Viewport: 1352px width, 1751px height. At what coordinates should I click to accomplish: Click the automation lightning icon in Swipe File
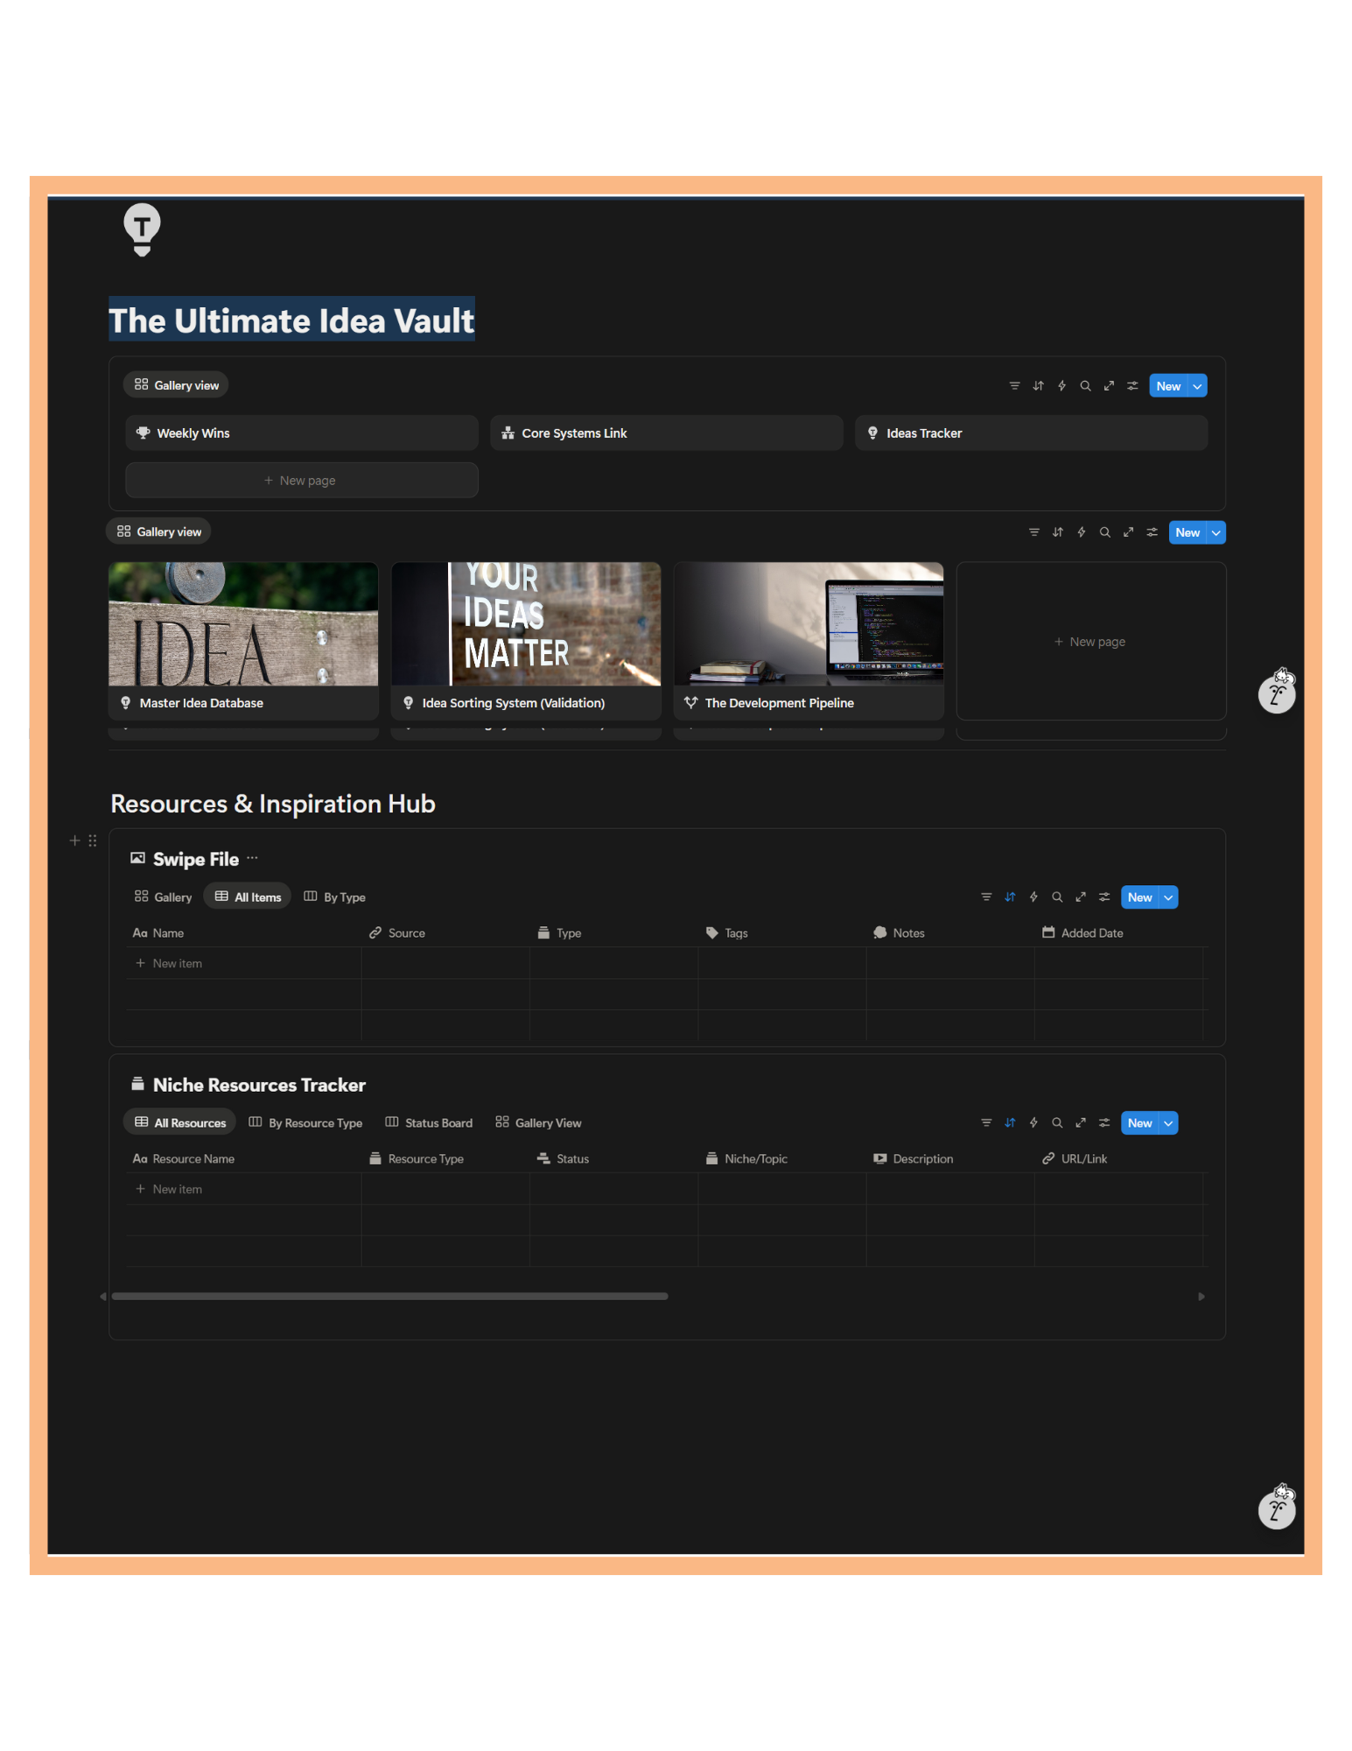(1033, 897)
